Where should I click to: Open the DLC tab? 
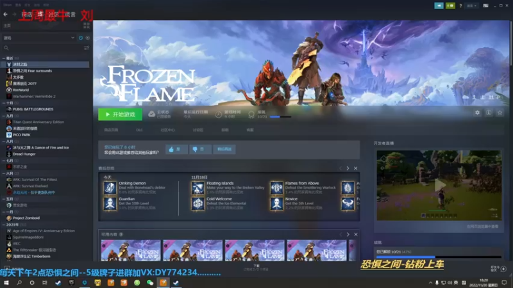tap(139, 130)
